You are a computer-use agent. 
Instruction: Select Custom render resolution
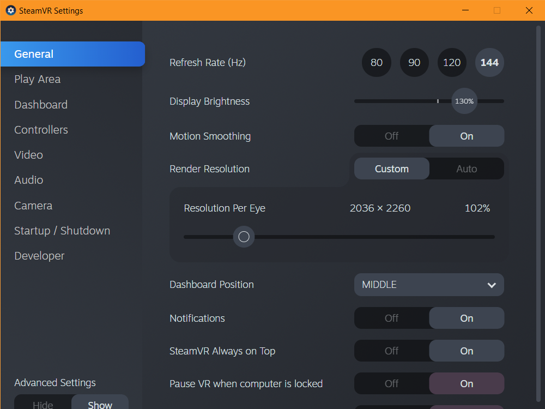[x=392, y=169]
